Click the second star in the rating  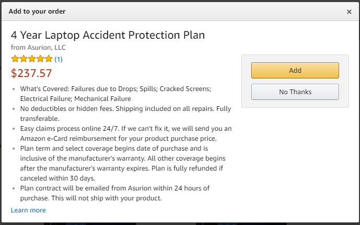pyautogui.click(x=24, y=59)
